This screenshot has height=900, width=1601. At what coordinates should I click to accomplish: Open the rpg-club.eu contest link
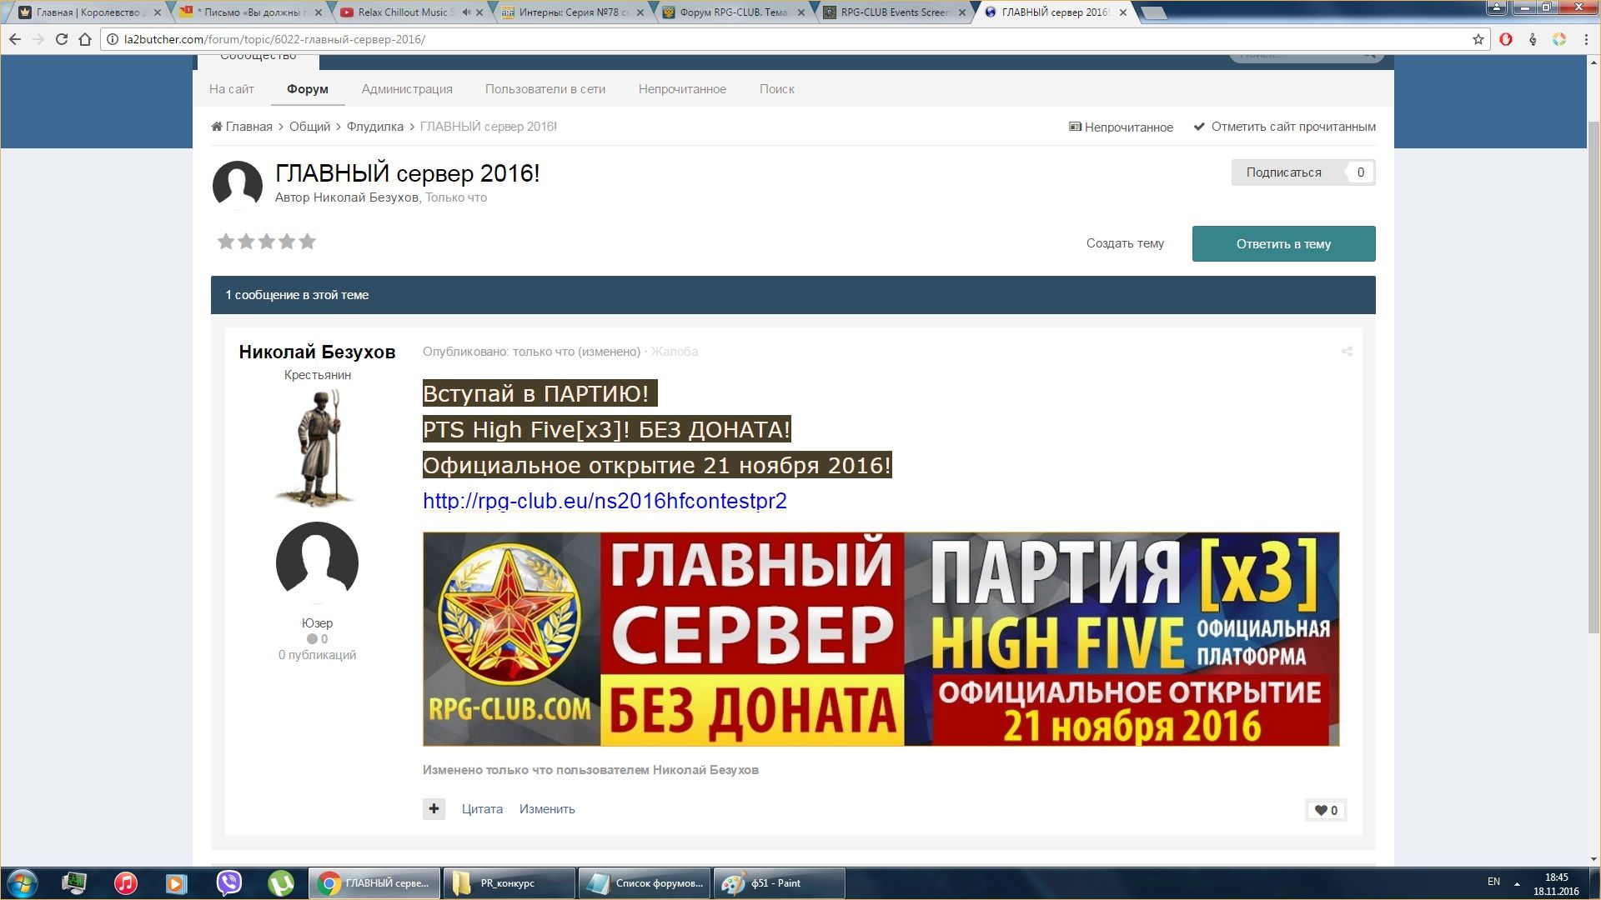click(605, 501)
